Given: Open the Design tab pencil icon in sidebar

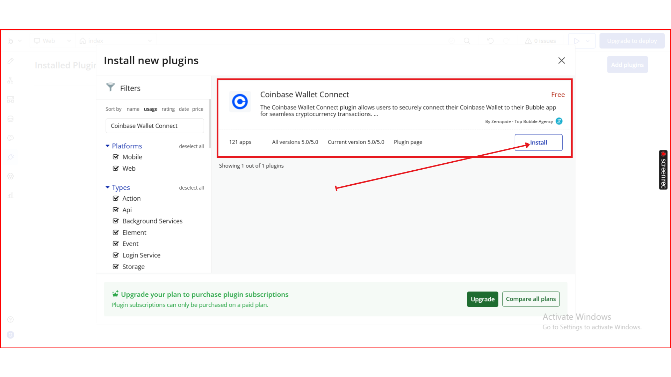Looking at the screenshot, I should point(10,61).
